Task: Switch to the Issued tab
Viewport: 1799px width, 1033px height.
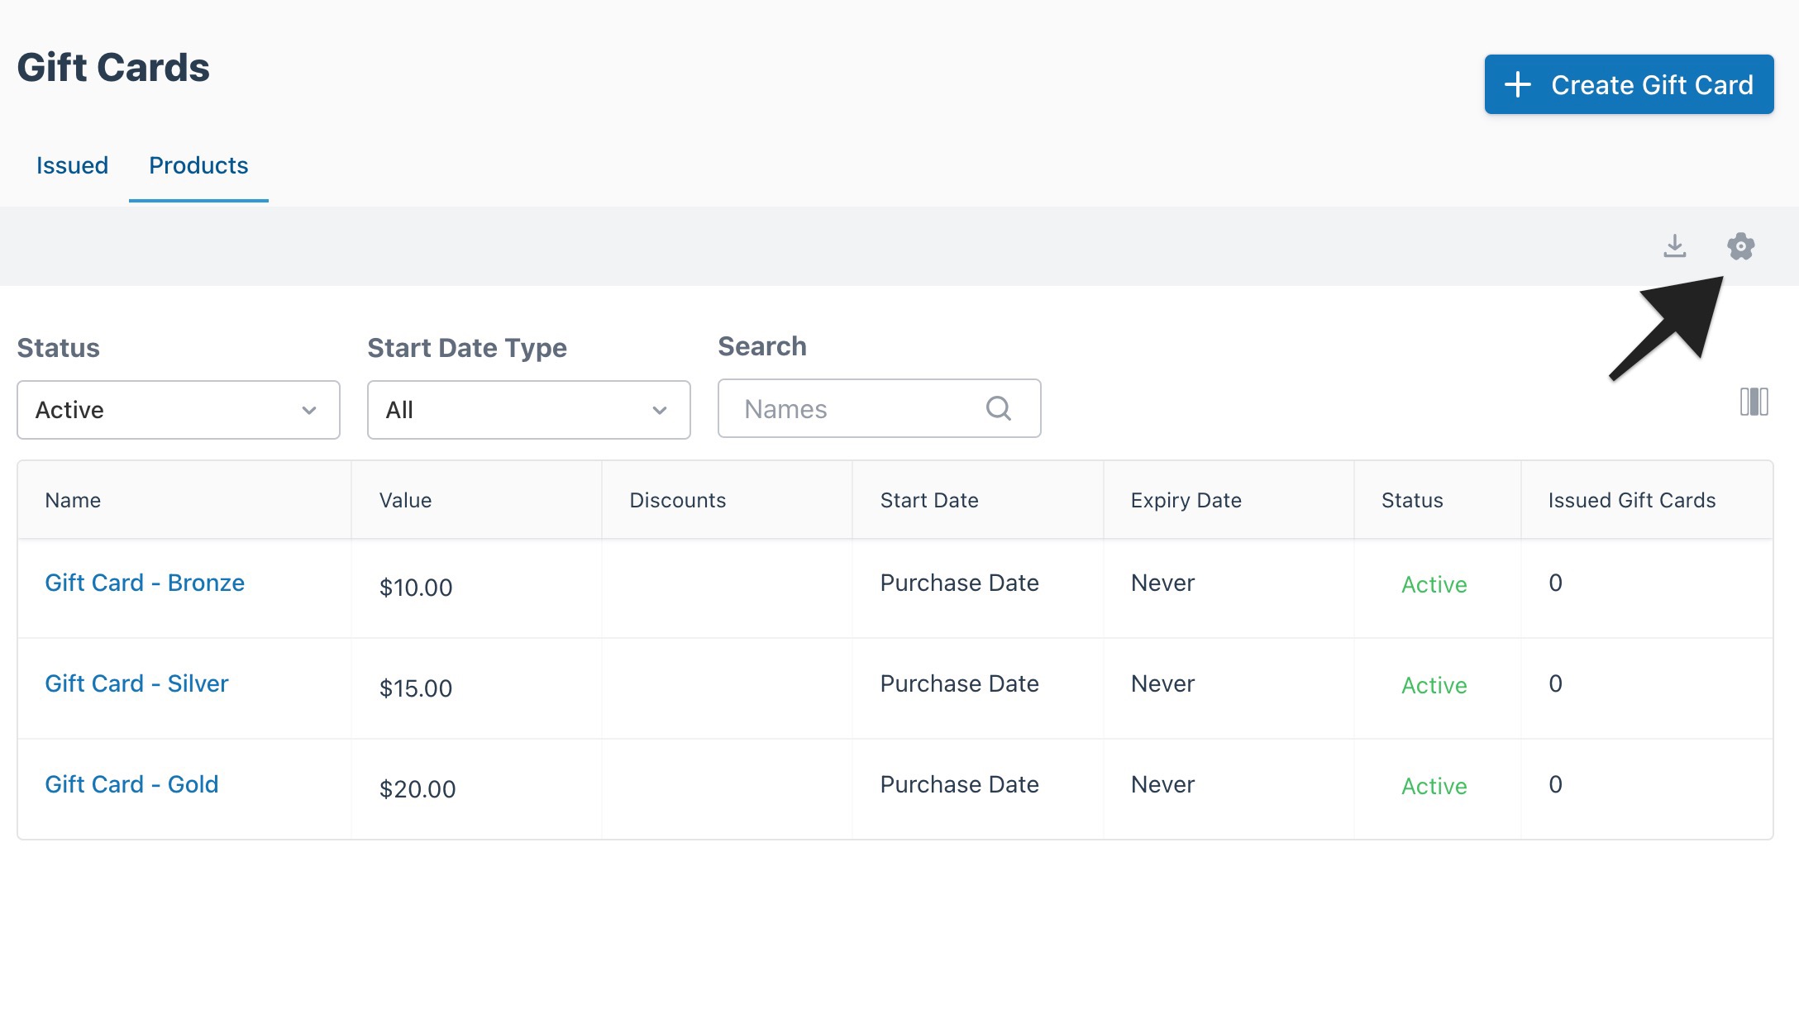Action: 72,165
